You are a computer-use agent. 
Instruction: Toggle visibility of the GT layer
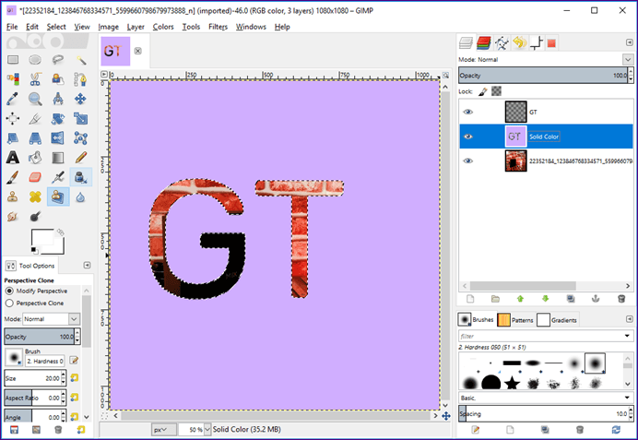468,112
